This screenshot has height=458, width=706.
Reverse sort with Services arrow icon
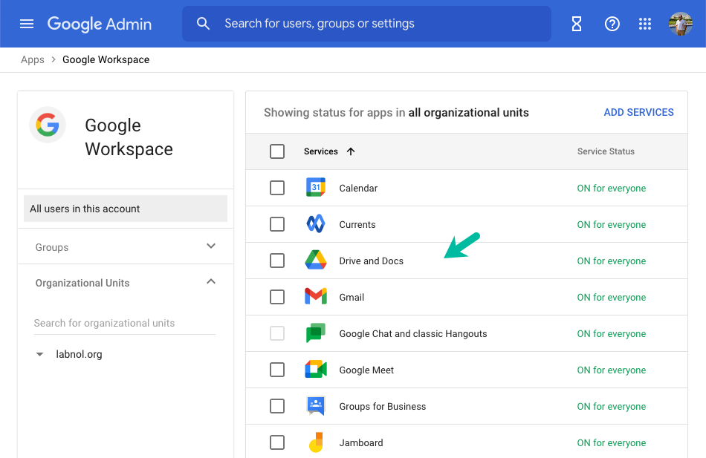click(351, 151)
